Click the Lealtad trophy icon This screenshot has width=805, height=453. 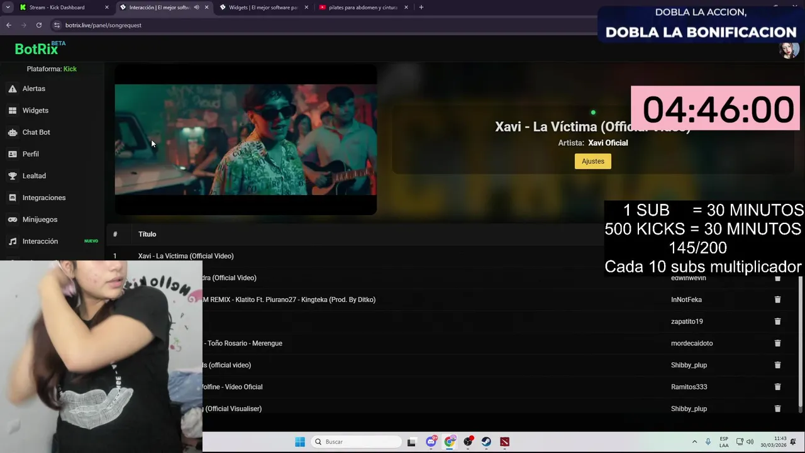pos(13,176)
